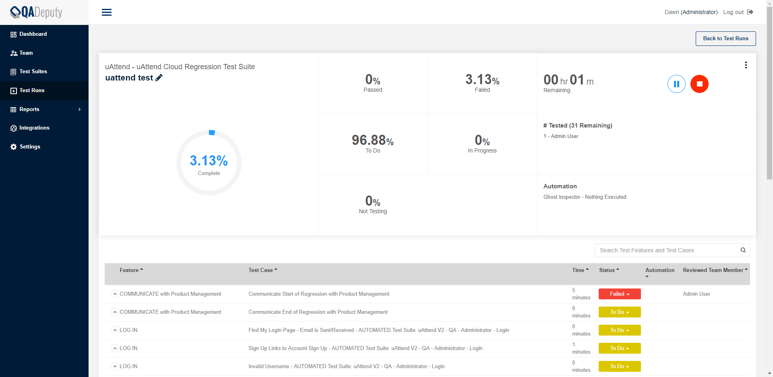Click the log out arrow icon
This screenshot has width=773, height=377.
click(750, 12)
